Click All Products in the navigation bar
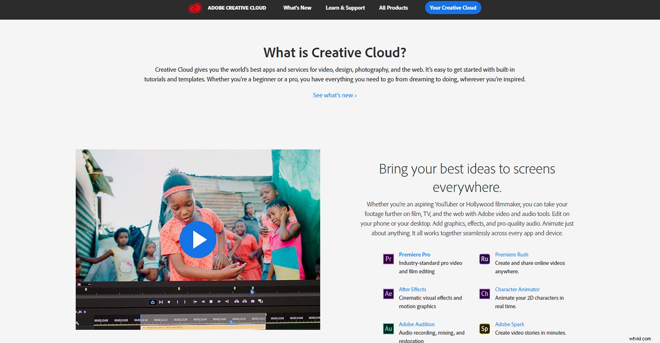 point(393,7)
